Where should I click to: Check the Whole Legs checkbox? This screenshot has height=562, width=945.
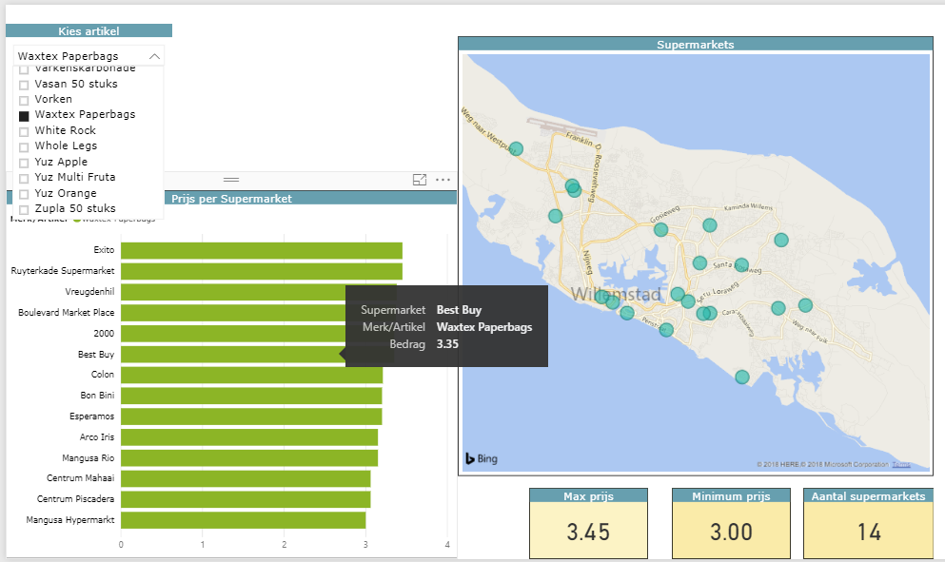pos(24,147)
